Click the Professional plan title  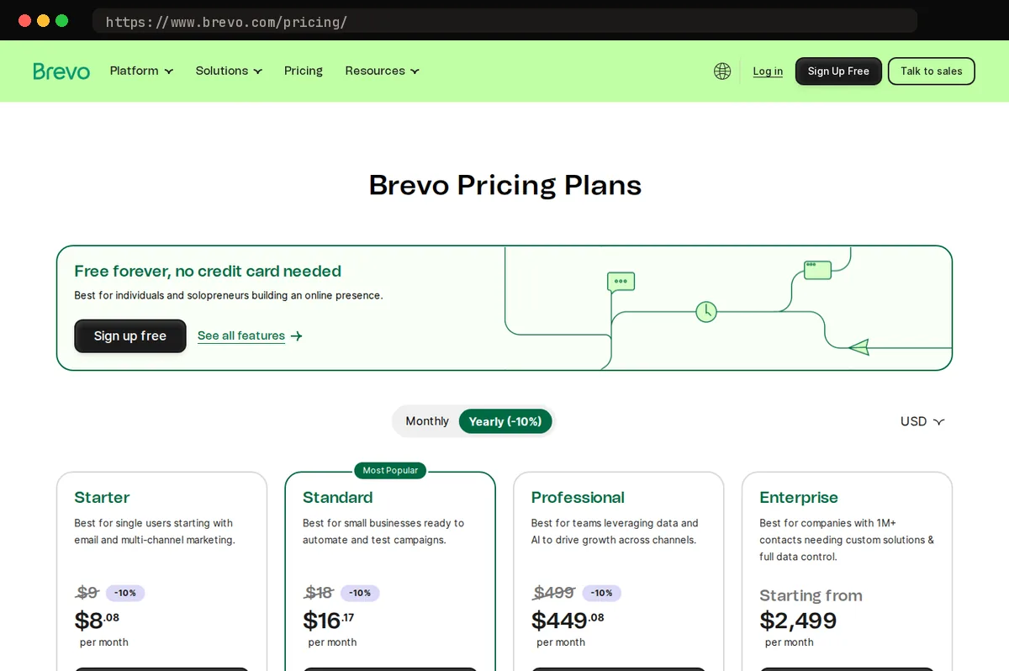pyautogui.click(x=578, y=498)
